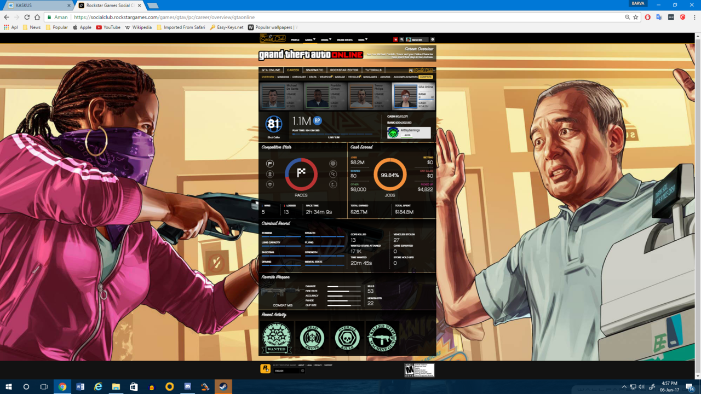The width and height of the screenshot is (701, 394).
Task: Select the Franklin Clinton character card
Action: 325,96
